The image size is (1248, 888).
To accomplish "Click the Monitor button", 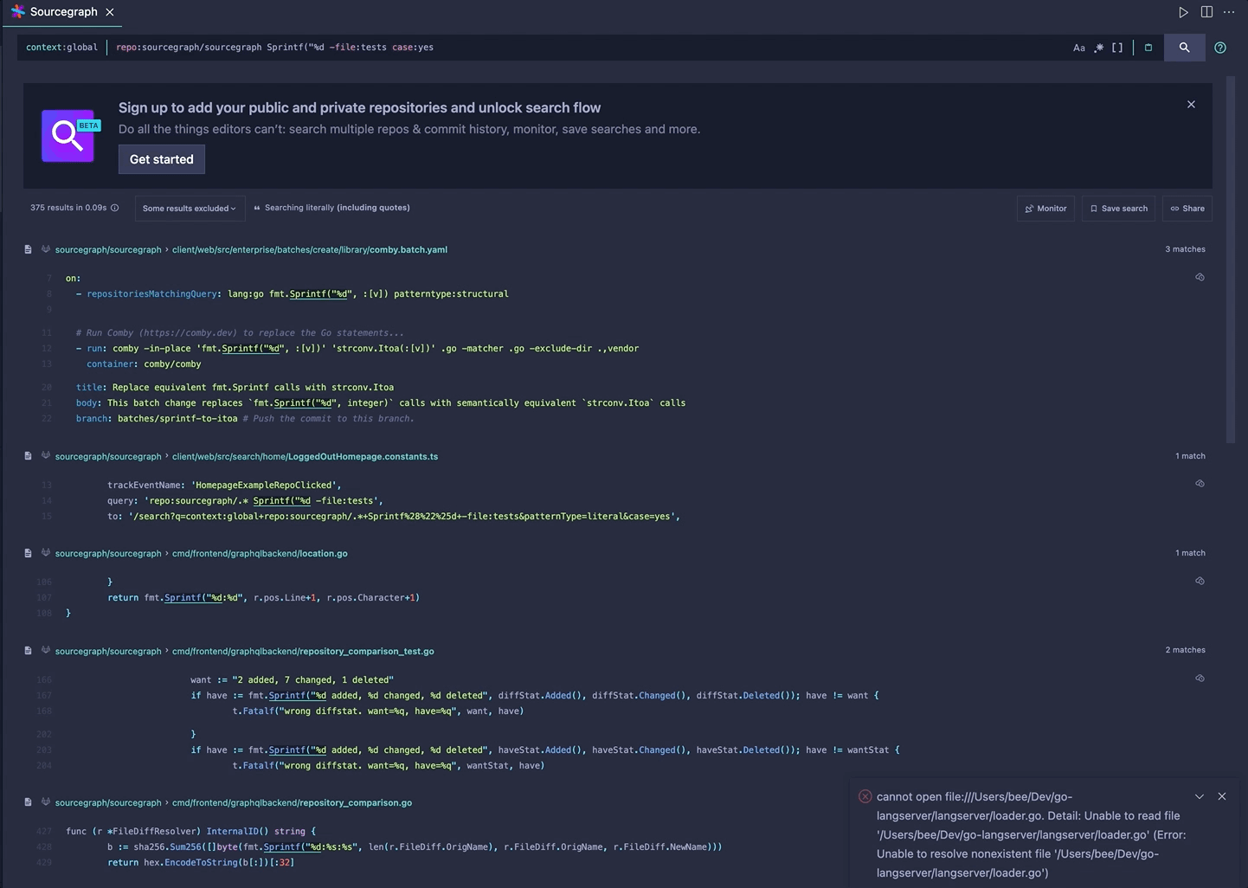I will click(1045, 209).
